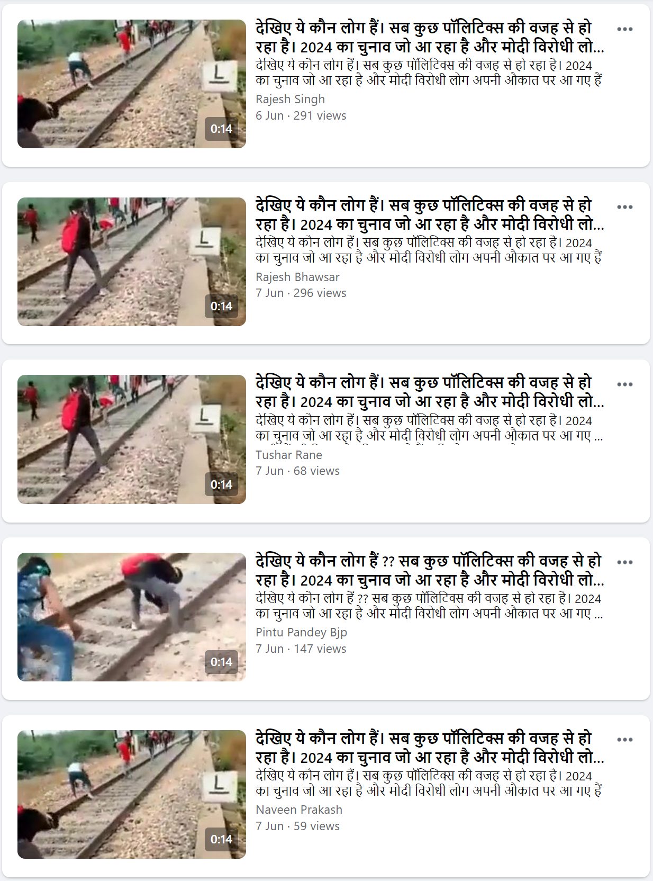Screen dimensions: 653x881
Task: Play Rajesh Singh's railway track video thumbnail
Action: (x=132, y=84)
